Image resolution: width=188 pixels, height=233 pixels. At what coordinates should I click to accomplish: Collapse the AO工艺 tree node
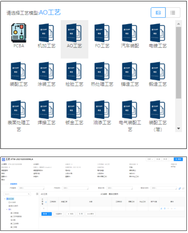click(x=5, y=199)
